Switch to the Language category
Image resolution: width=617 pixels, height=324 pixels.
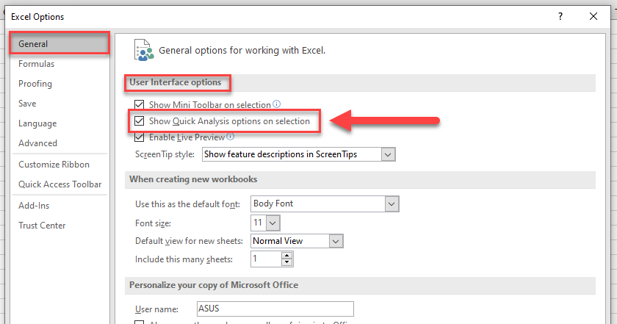(x=37, y=123)
